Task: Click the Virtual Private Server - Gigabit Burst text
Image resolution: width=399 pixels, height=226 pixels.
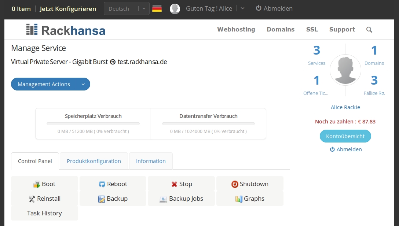Action: 59,62
